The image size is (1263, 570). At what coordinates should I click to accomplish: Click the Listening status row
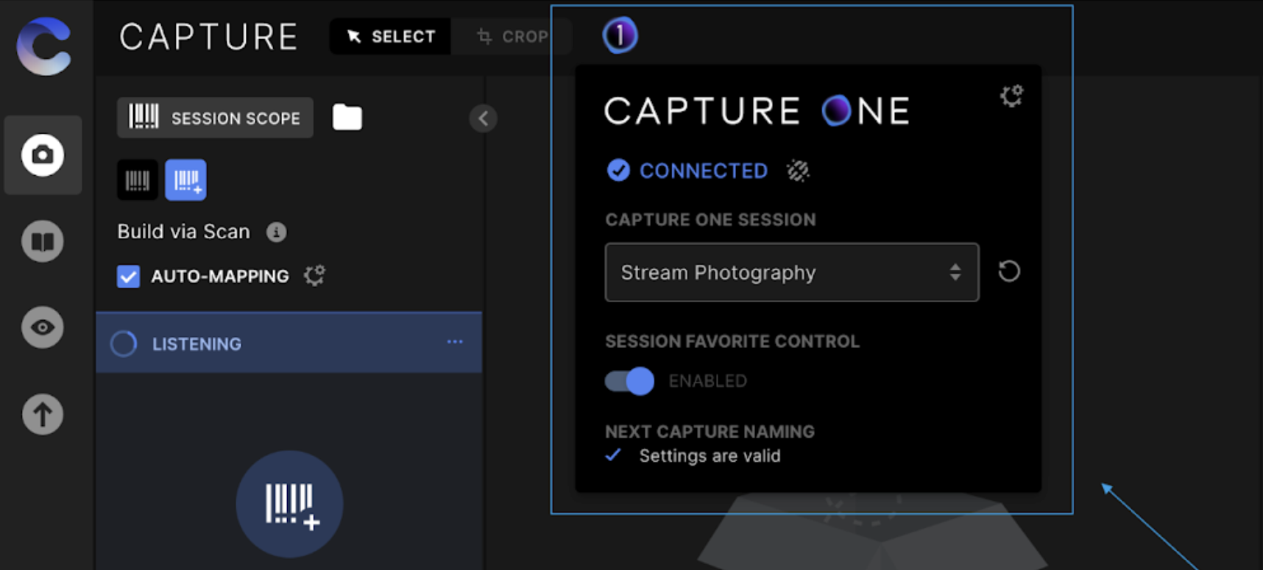pos(289,343)
